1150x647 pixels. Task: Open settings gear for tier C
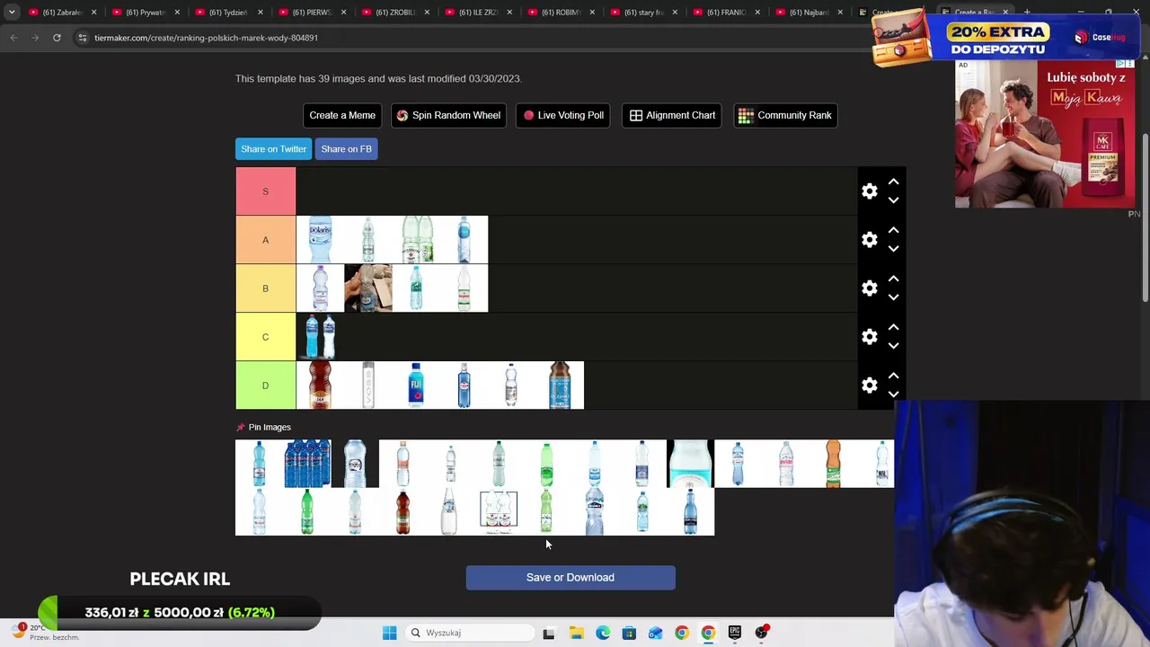(x=869, y=337)
